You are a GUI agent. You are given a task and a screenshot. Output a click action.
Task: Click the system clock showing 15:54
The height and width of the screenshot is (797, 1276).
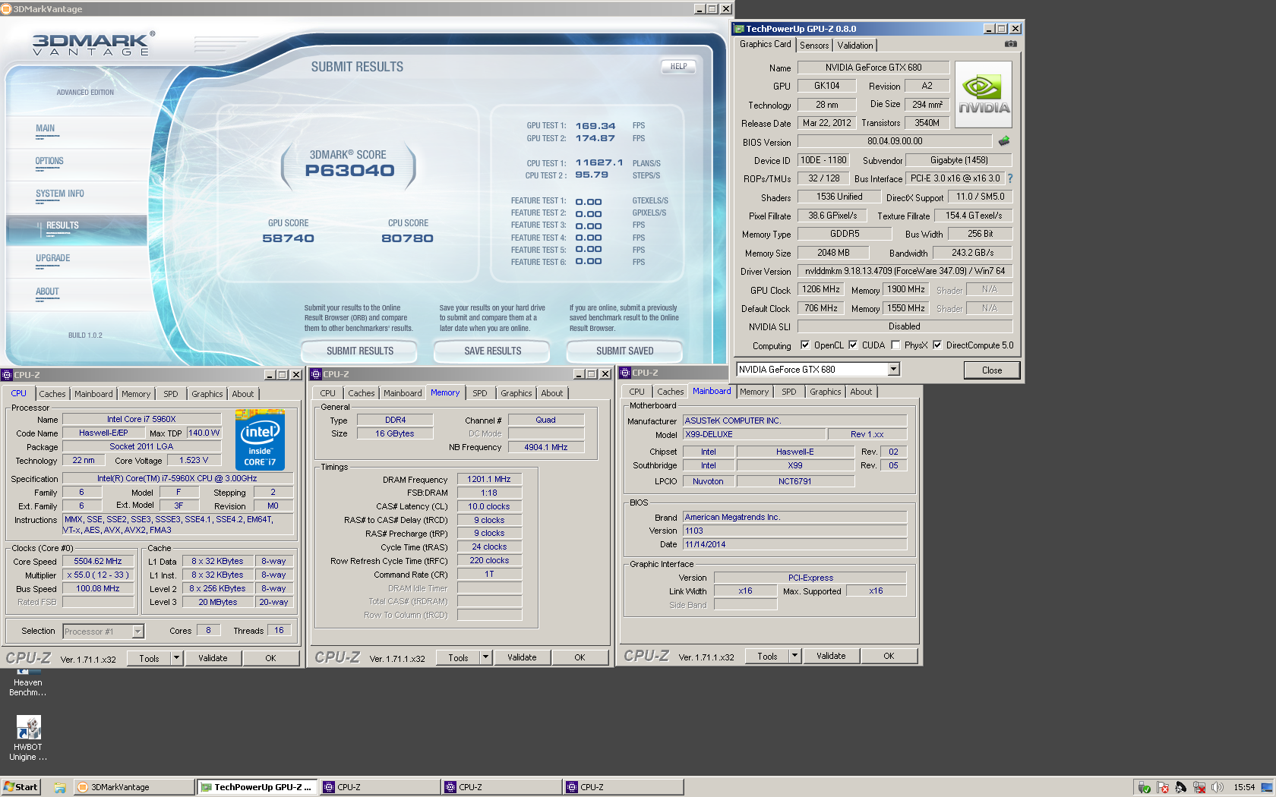click(x=1244, y=787)
